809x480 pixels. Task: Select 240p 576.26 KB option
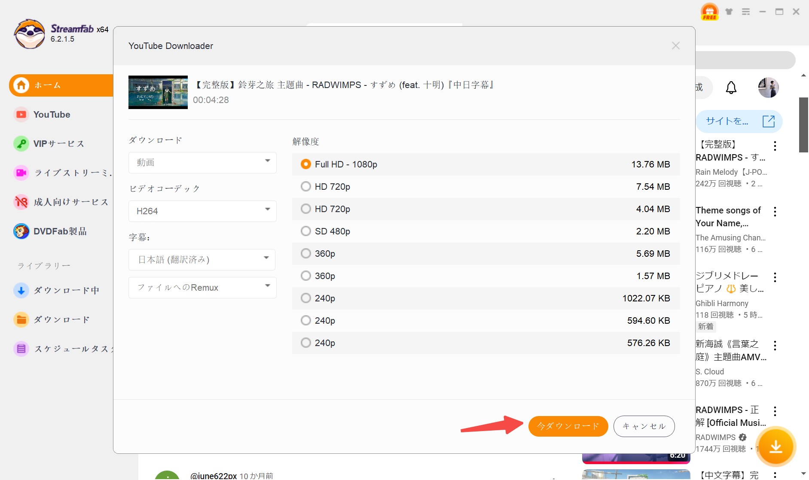pyautogui.click(x=486, y=343)
